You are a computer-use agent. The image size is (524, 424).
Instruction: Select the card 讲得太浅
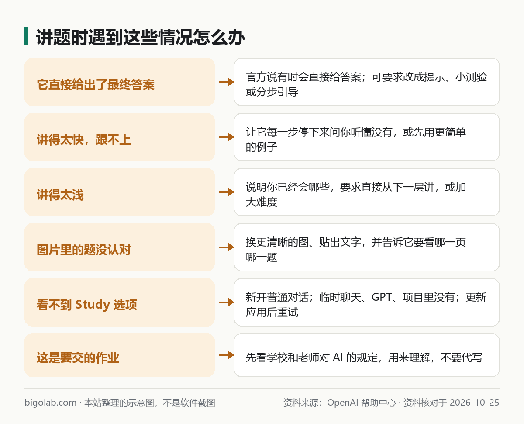coord(120,192)
